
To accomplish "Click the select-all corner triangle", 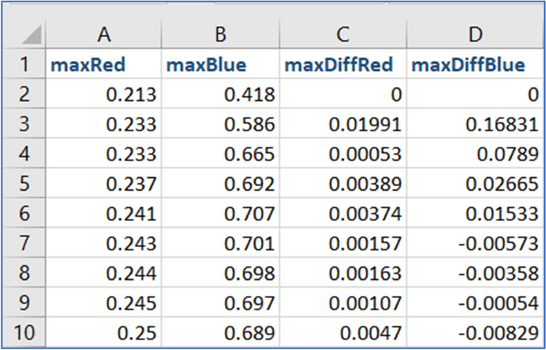I will 27,36.
